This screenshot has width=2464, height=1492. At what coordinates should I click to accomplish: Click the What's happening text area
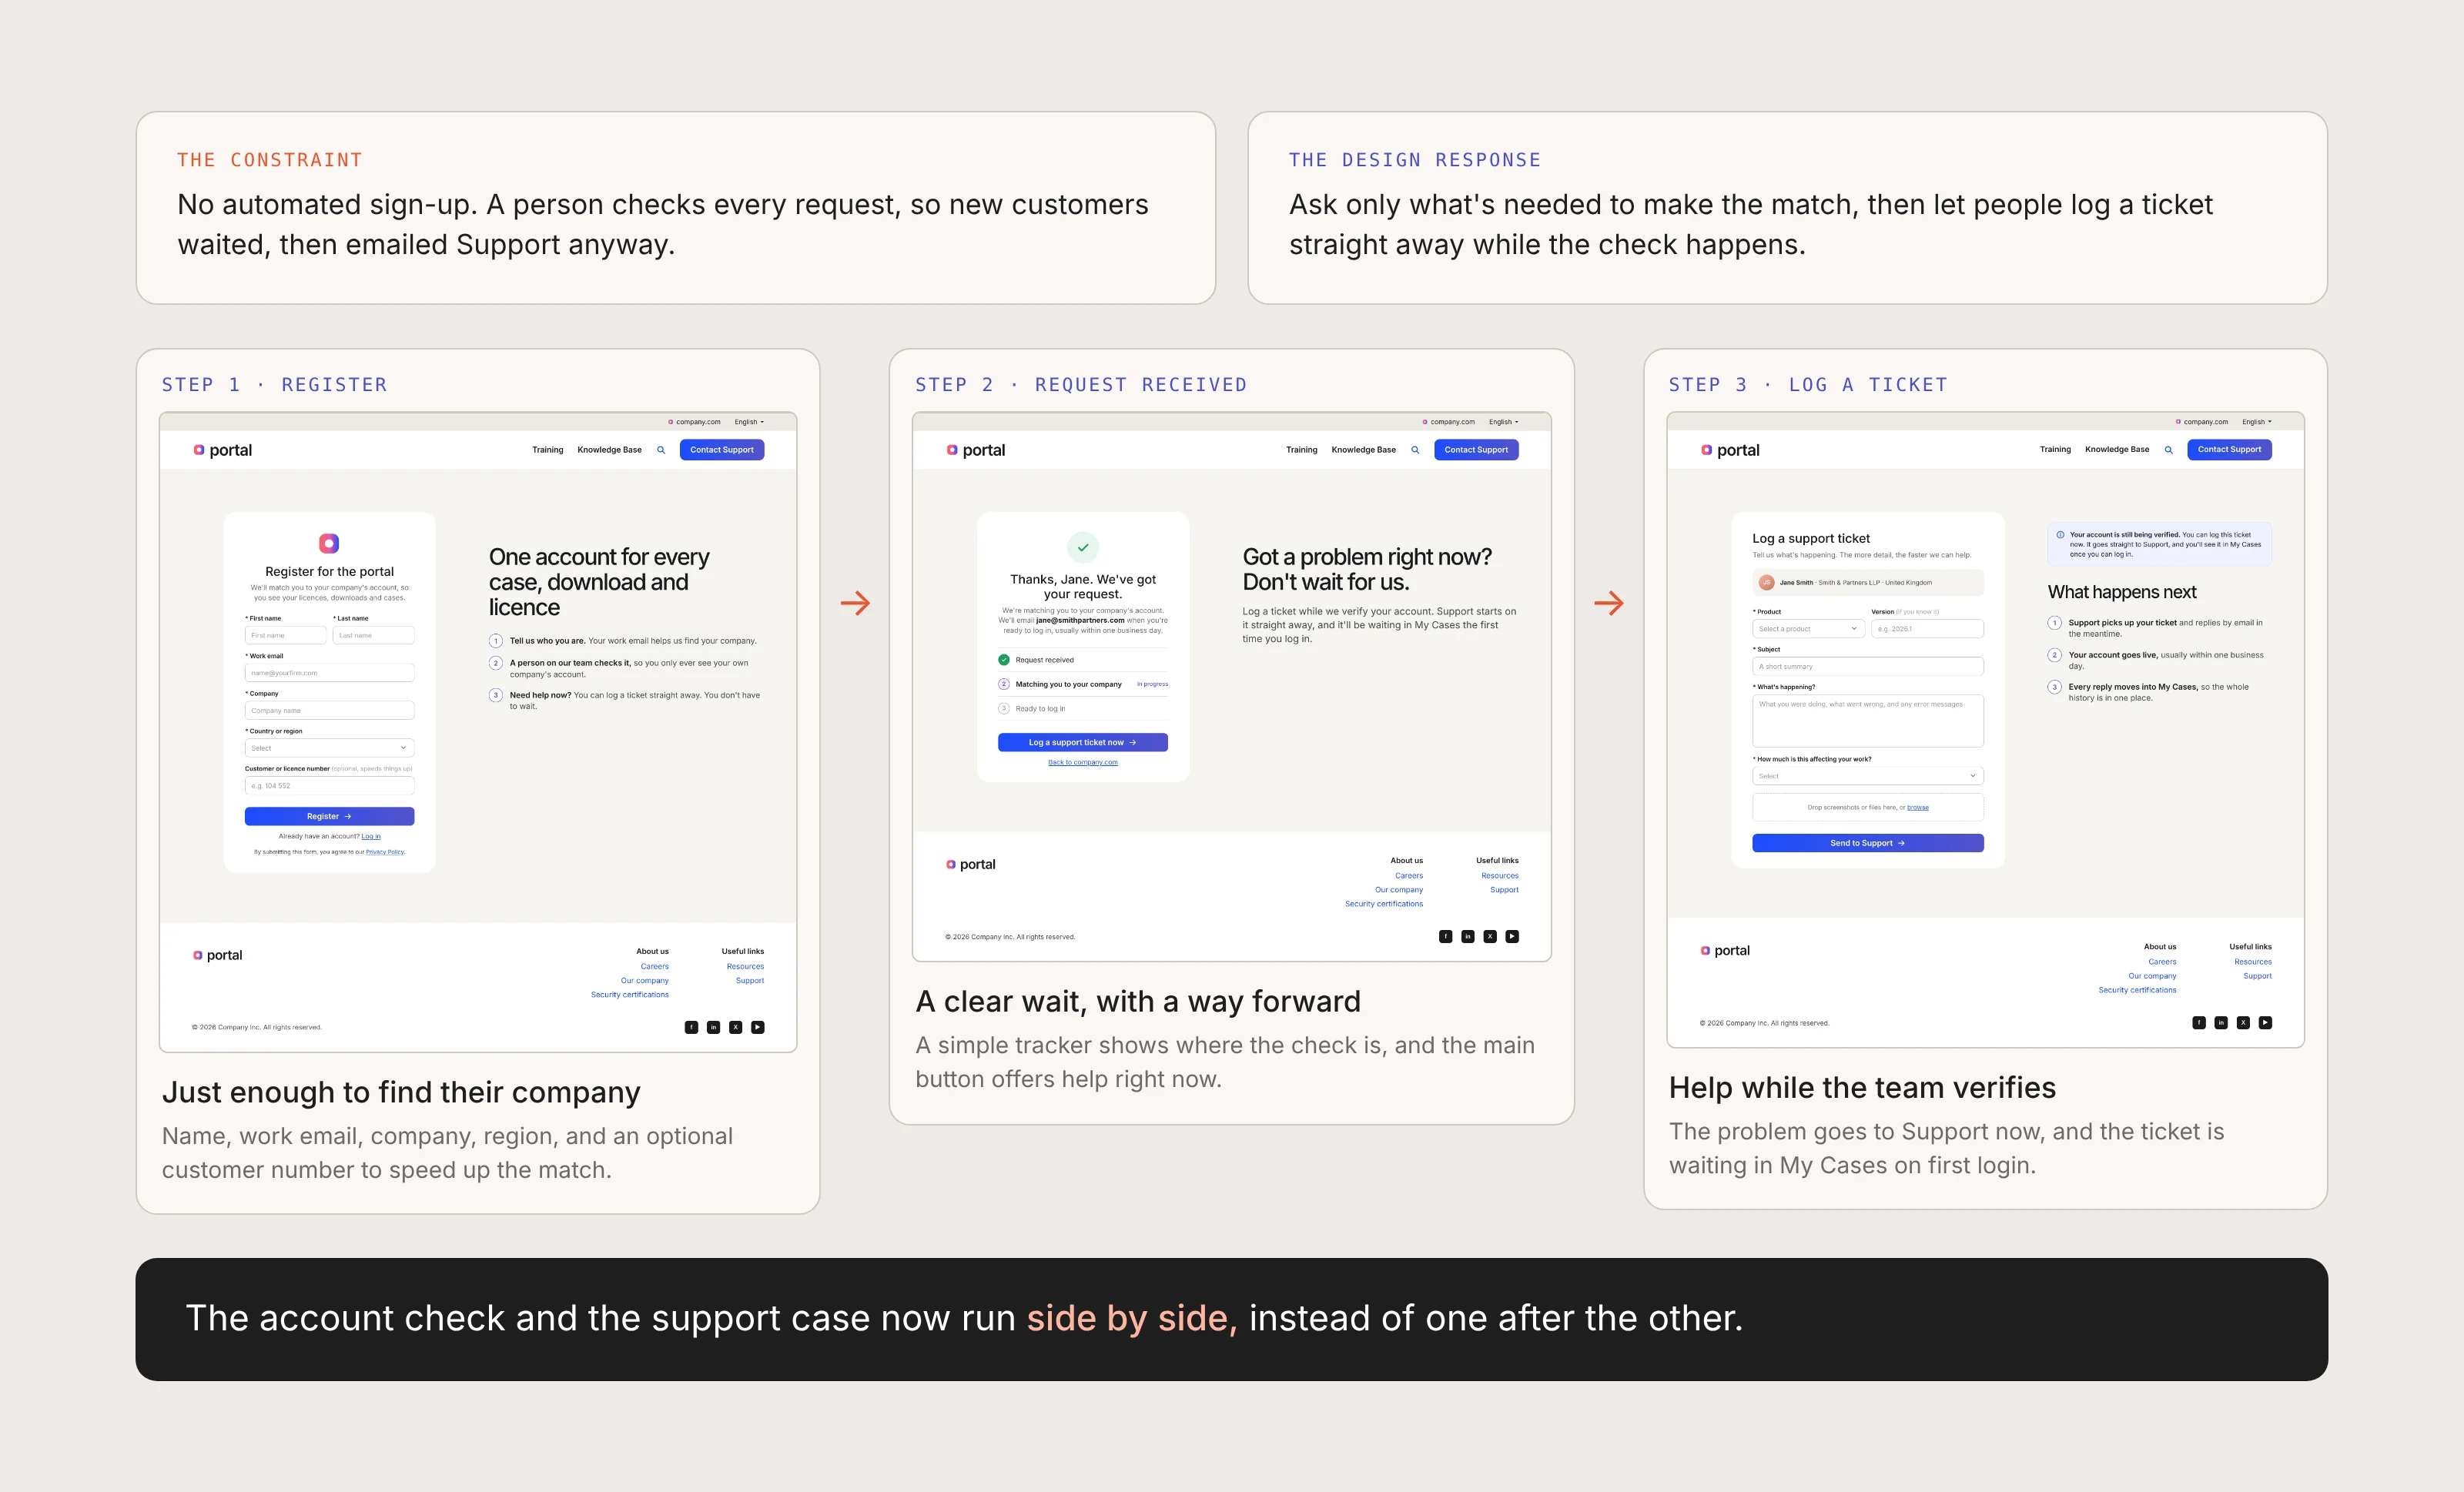click(1868, 721)
